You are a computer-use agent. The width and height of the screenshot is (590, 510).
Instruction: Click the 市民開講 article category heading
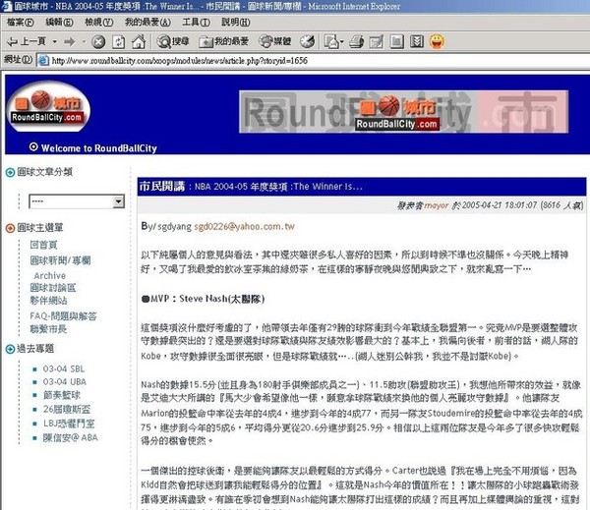pos(162,186)
